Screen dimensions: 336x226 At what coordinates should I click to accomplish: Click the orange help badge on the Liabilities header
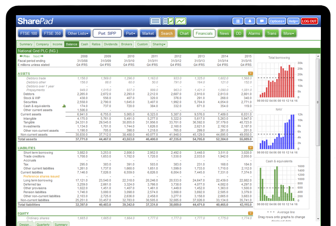[x=250, y=148]
